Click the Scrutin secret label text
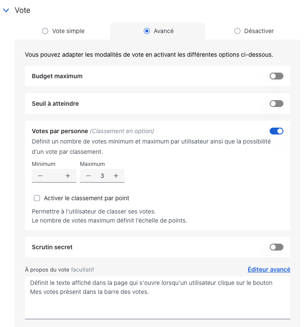 52,247
